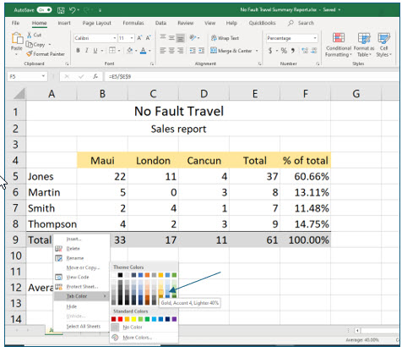Viewport: 402px width, 347px height.
Task: Toggle the AutoSave switch
Action: coord(45,10)
